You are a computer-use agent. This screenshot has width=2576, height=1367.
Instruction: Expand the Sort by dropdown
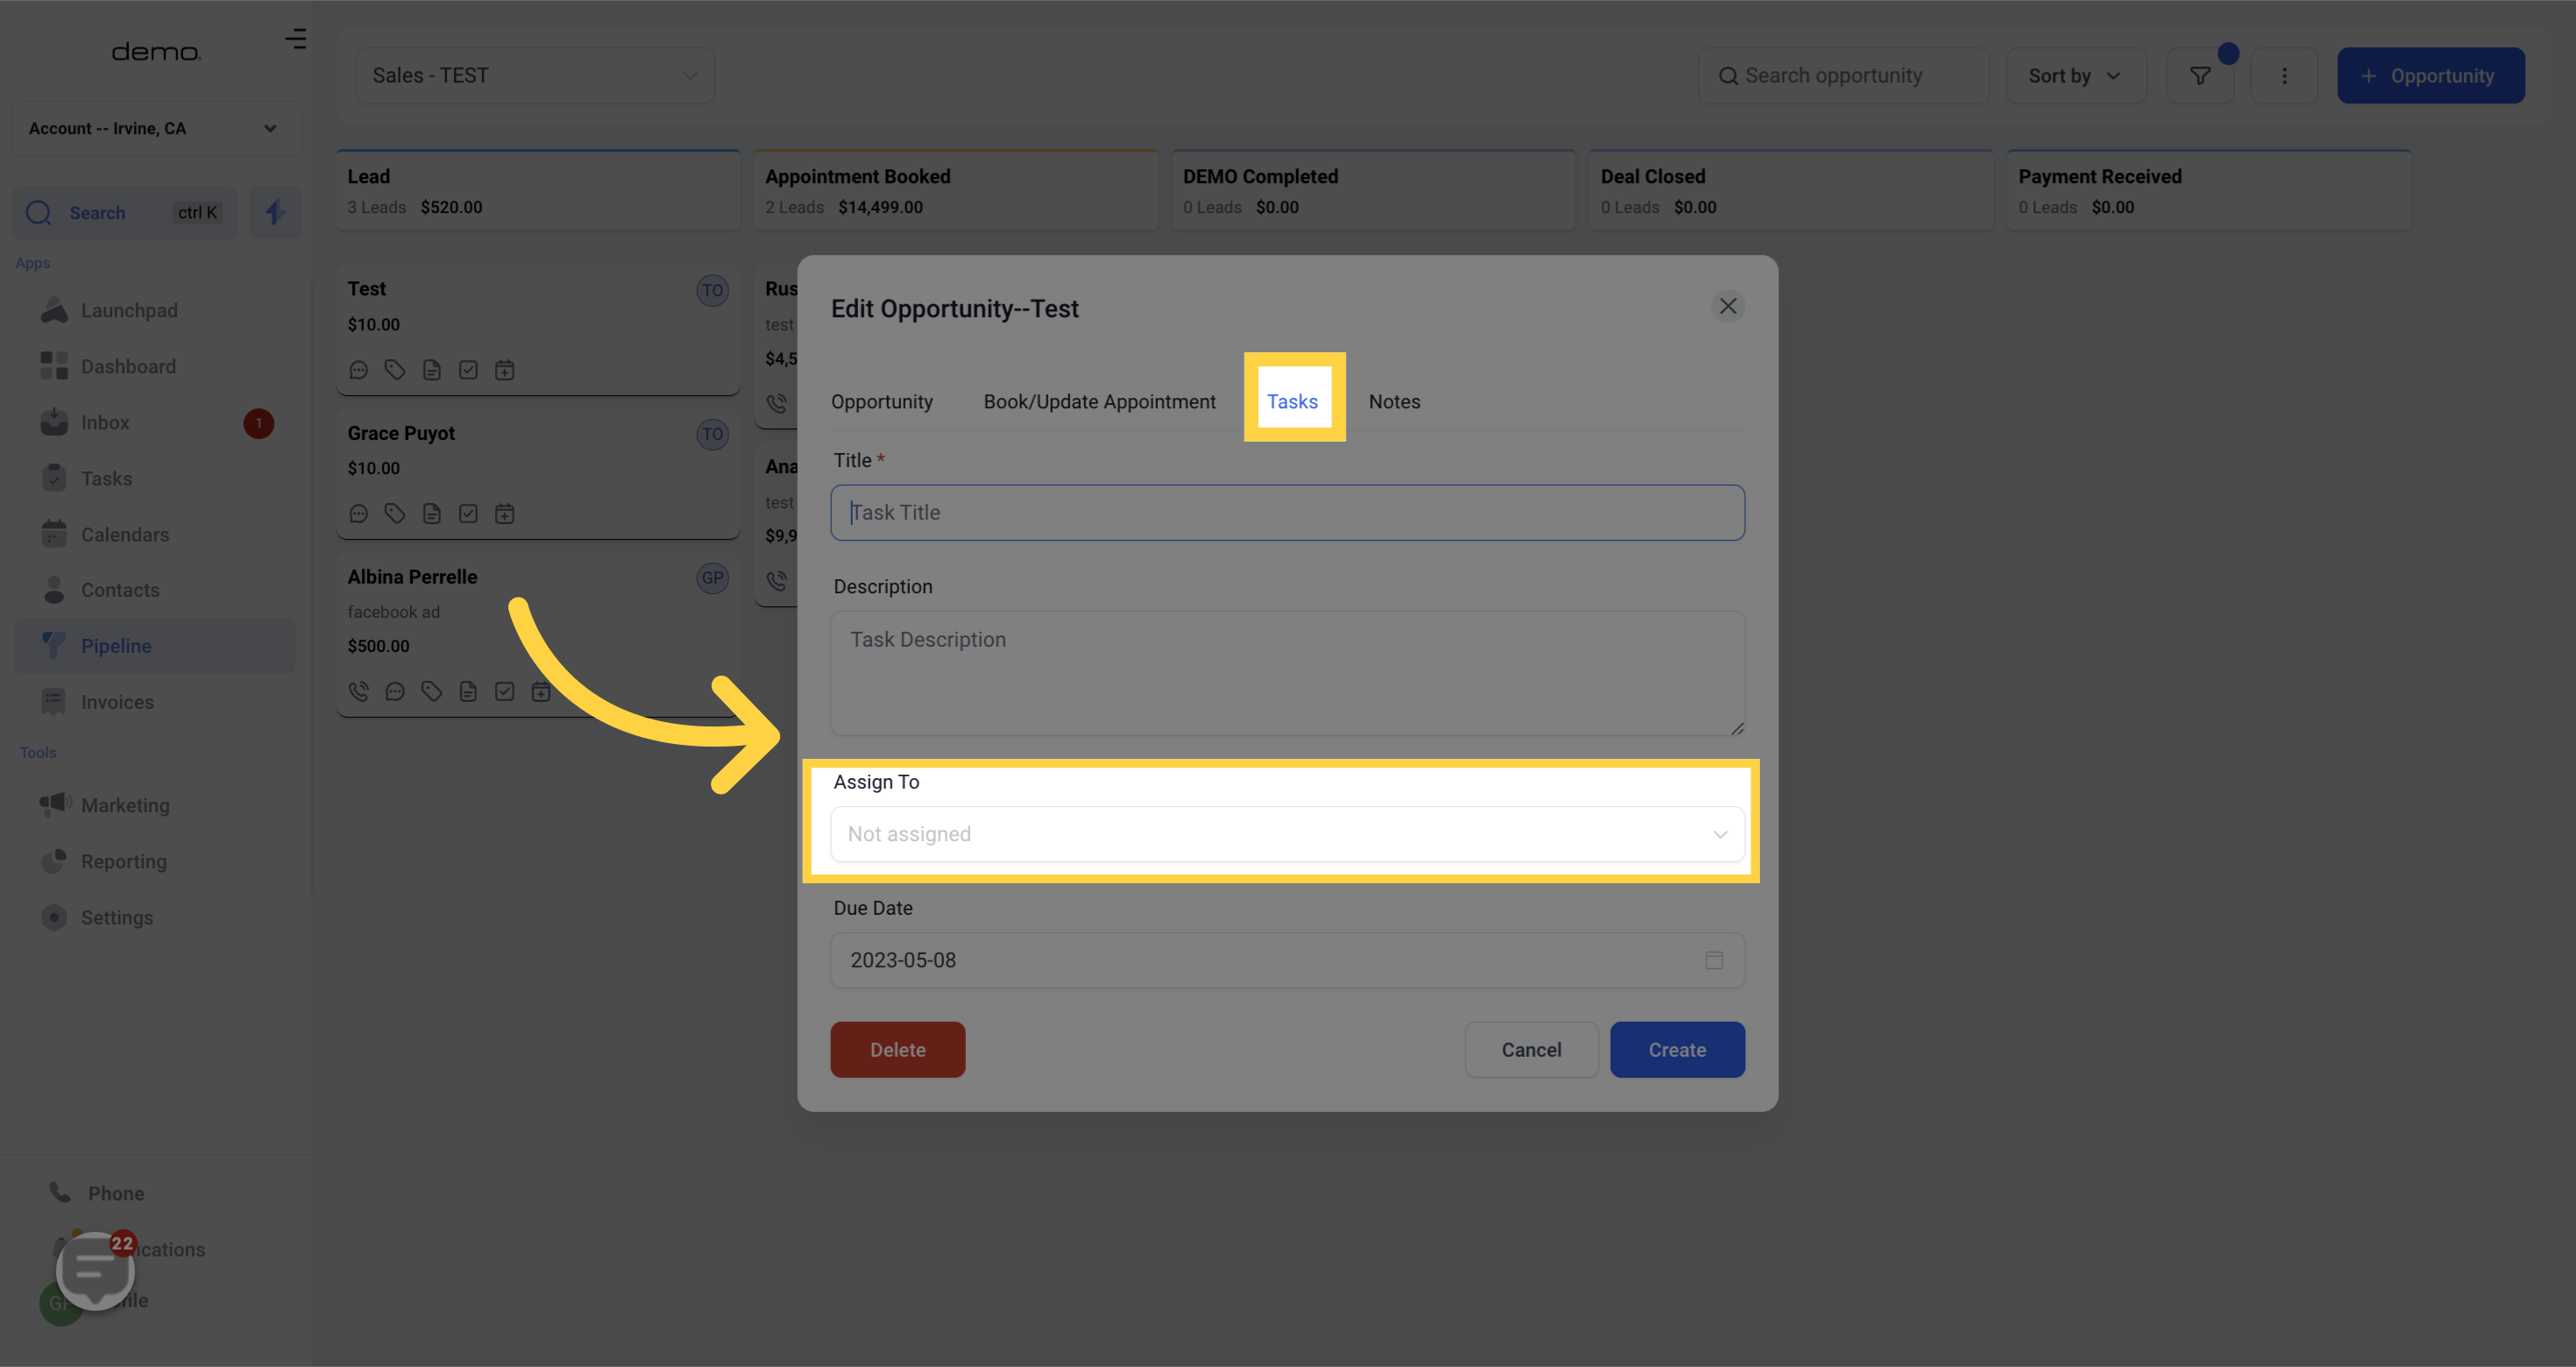point(2075,76)
